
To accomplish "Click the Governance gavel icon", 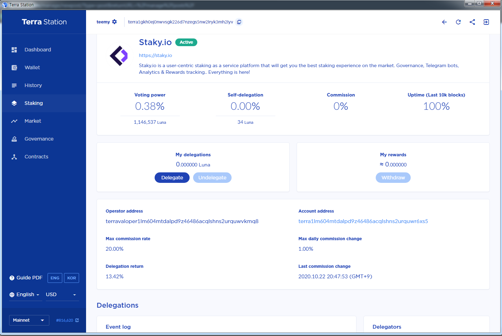I will [14, 139].
